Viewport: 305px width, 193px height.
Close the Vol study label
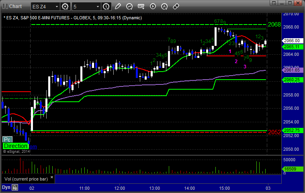[x=52, y=177]
